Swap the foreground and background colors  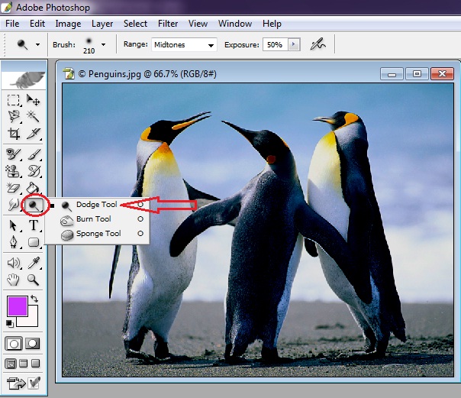coord(34,299)
